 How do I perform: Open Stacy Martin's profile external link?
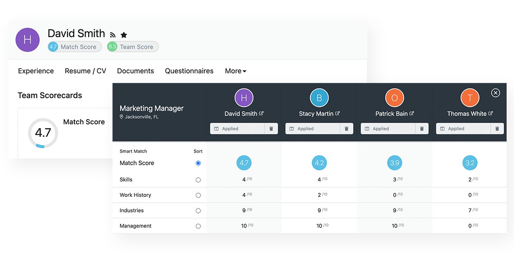click(x=337, y=114)
